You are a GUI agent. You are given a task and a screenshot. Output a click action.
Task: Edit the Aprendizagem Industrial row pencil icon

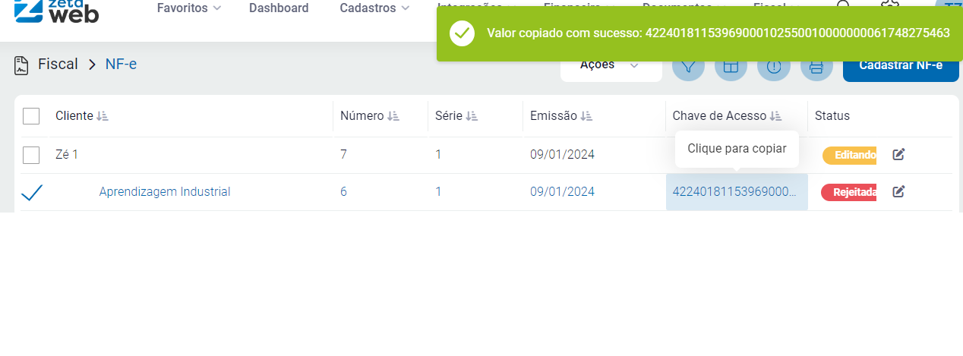tap(898, 191)
